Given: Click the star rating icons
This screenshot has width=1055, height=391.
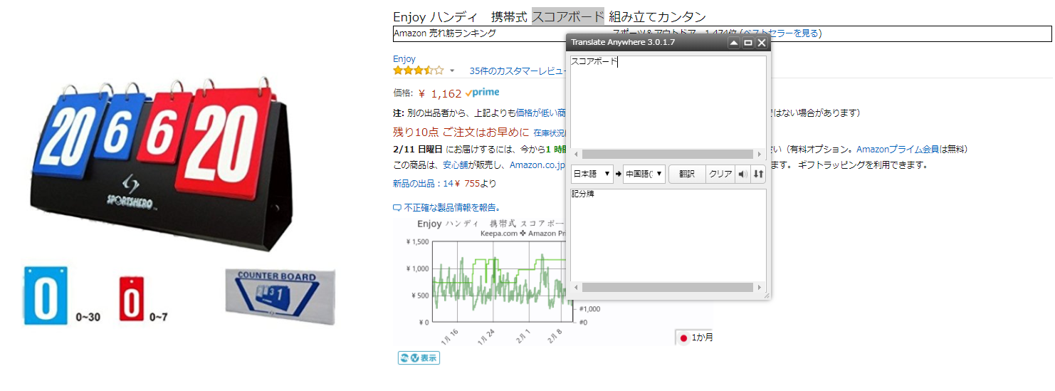Looking at the screenshot, I should [419, 71].
